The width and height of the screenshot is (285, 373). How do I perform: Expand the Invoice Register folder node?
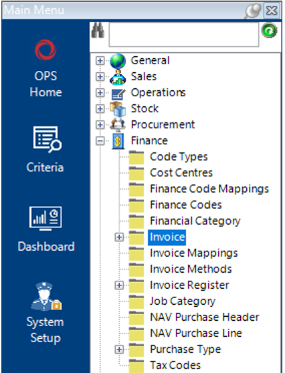tap(119, 285)
